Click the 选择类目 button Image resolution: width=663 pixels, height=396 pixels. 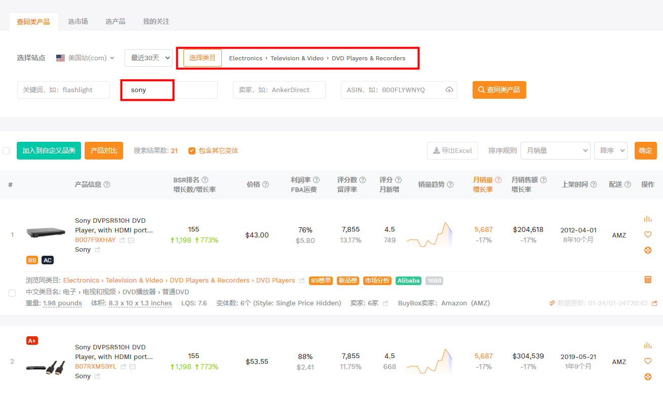(203, 58)
